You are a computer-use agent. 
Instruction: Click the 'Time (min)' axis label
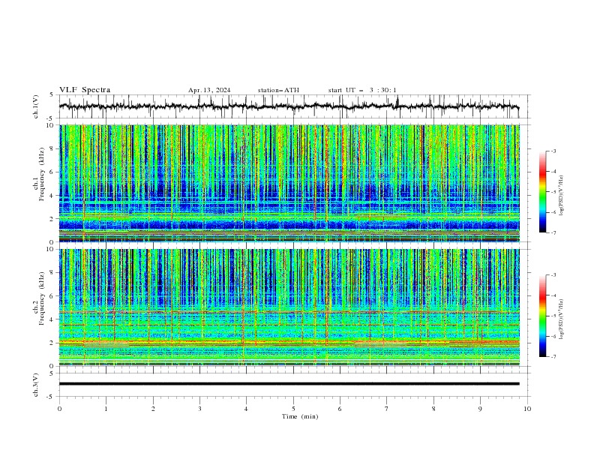click(300, 416)
